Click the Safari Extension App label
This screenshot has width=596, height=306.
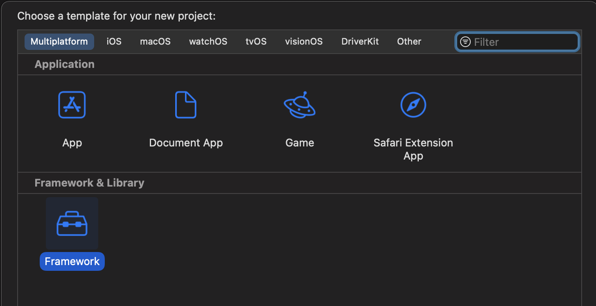pyautogui.click(x=413, y=149)
